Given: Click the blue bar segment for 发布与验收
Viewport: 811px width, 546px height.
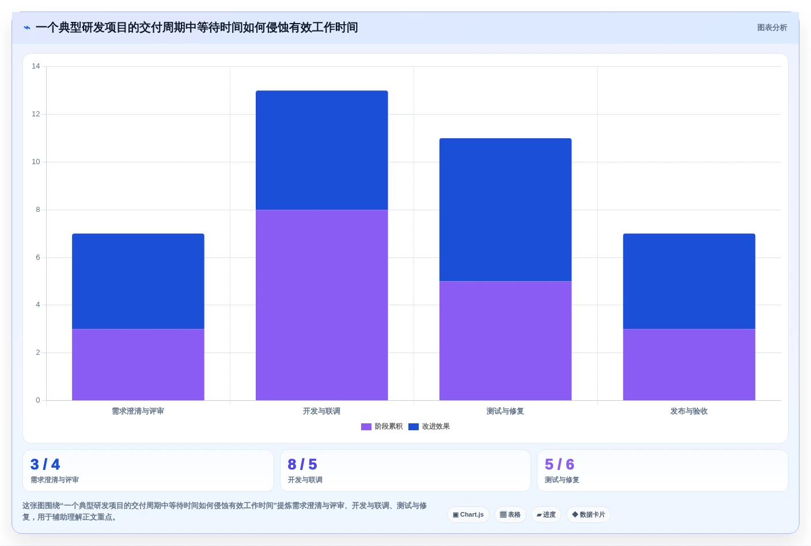Looking at the screenshot, I should tap(689, 281).
